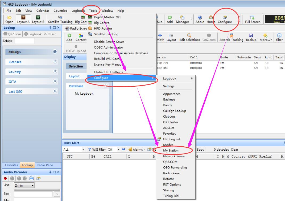Click the Audio Recorder progress slider
This screenshot has width=285, height=201.
pos(37,189)
